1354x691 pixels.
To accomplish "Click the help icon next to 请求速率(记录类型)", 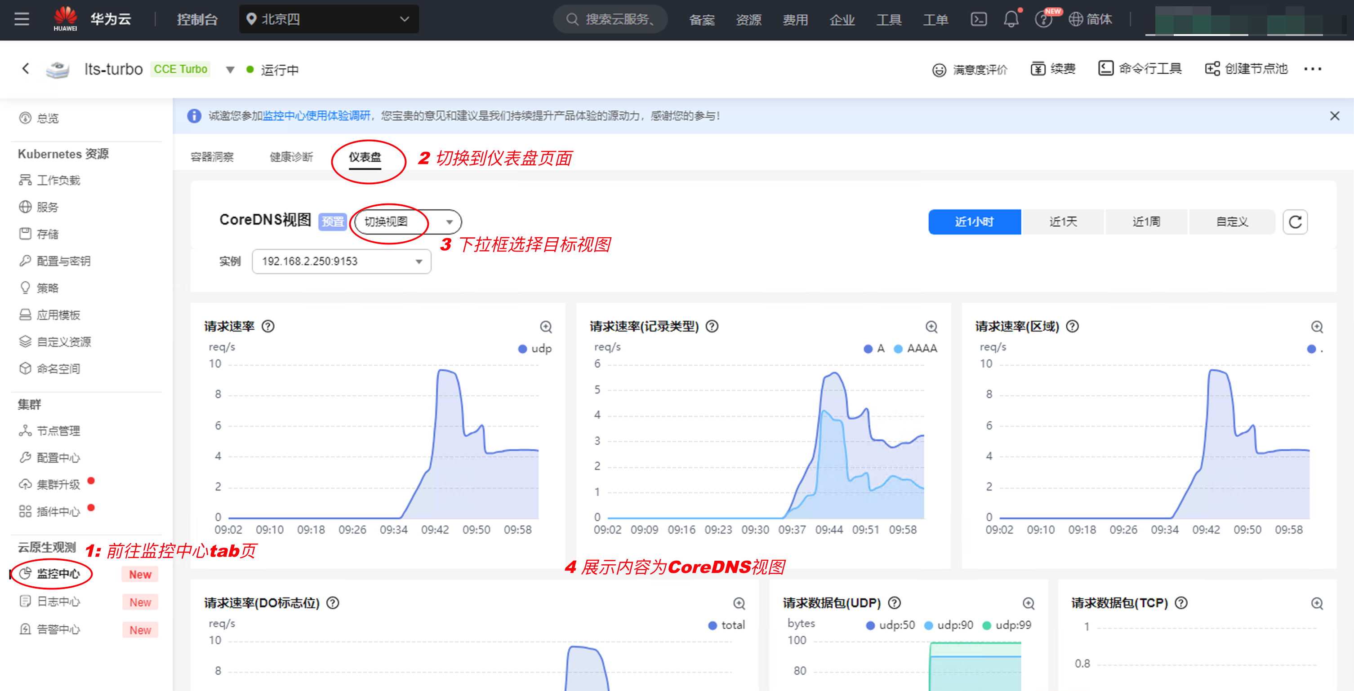I will point(712,326).
